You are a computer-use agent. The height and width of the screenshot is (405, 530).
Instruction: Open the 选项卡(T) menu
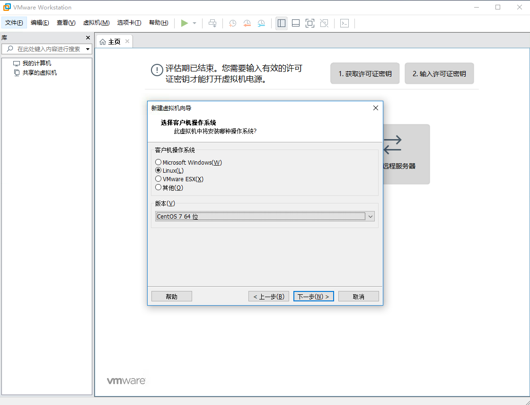tap(129, 23)
